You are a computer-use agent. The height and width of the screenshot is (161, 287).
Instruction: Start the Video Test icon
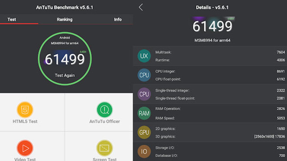click(25, 148)
